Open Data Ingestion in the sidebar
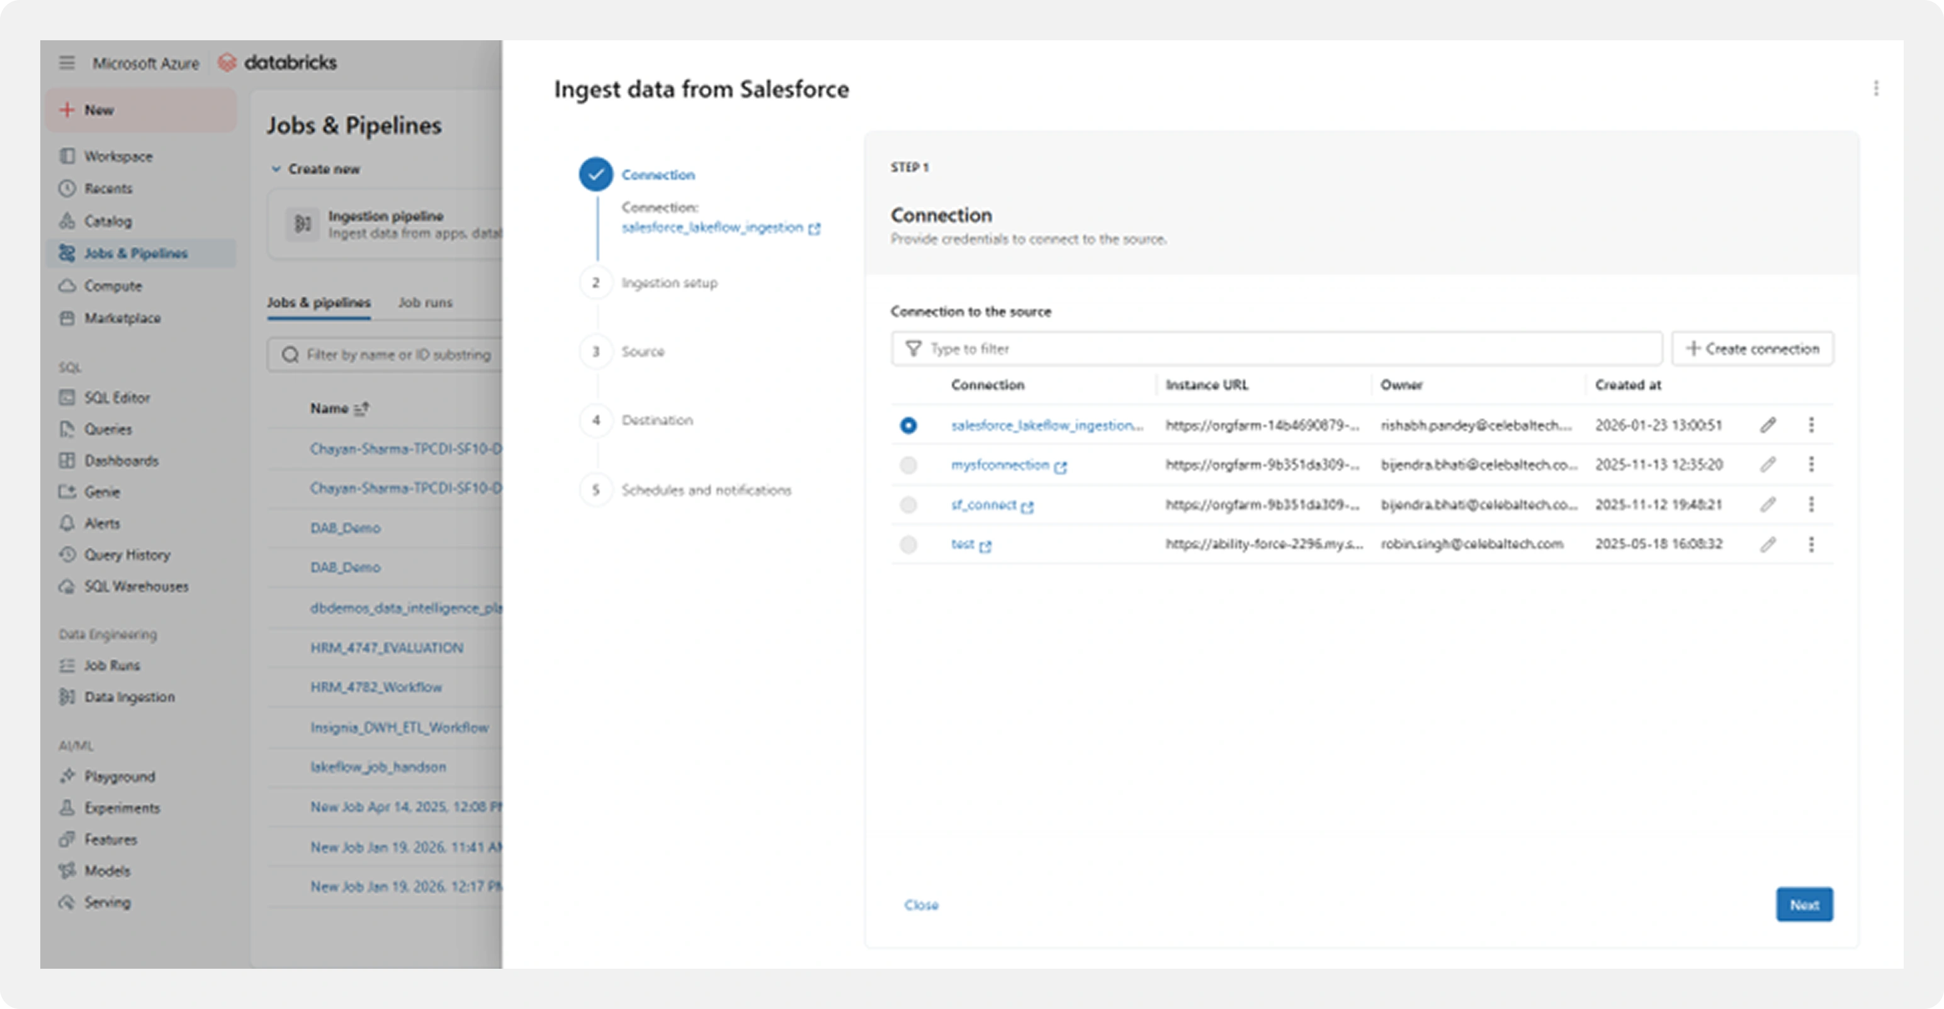 (129, 697)
